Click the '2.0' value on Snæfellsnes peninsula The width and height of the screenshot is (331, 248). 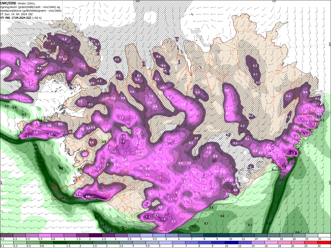pyautogui.click(x=51, y=134)
